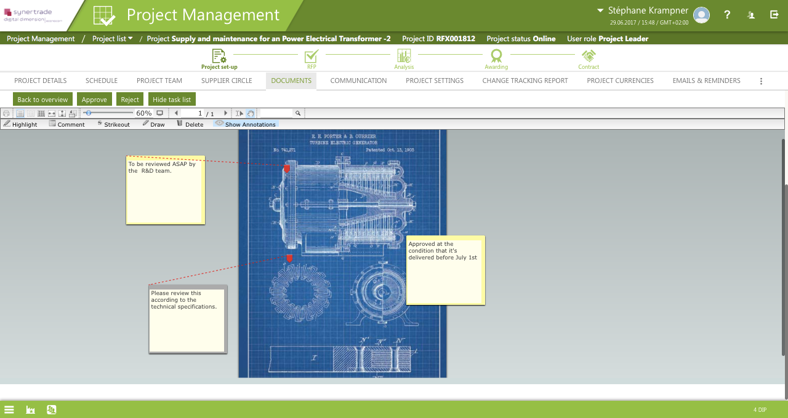Click the fit-to-width icon
Viewport: 788px width, 418px height.
tap(52, 114)
